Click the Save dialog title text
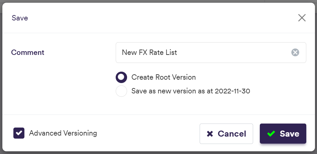Image resolution: width=317 pixels, height=154 pixels. tap(20, 18)
